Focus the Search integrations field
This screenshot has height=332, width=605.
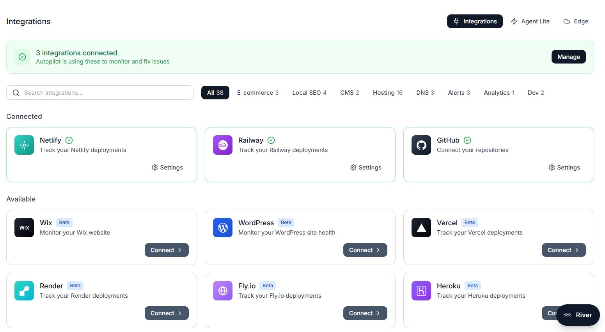100,93
